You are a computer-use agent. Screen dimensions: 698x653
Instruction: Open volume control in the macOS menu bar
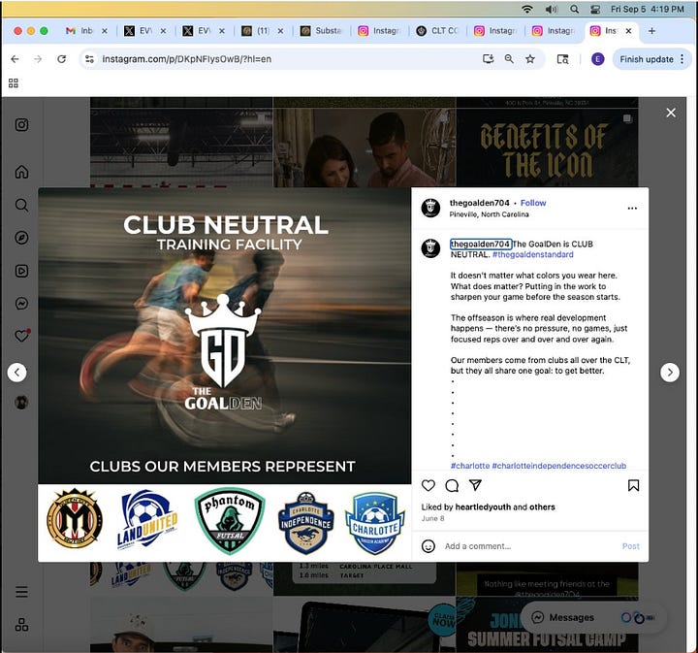[552, 9]
